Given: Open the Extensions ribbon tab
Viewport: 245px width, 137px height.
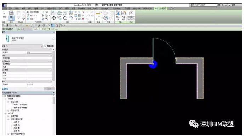Looking at the screenshot, I should [x=148, y=8].
